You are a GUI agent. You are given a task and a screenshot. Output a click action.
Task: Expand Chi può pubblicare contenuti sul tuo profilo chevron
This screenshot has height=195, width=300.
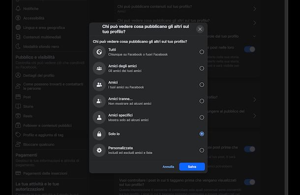pos(254,9)
